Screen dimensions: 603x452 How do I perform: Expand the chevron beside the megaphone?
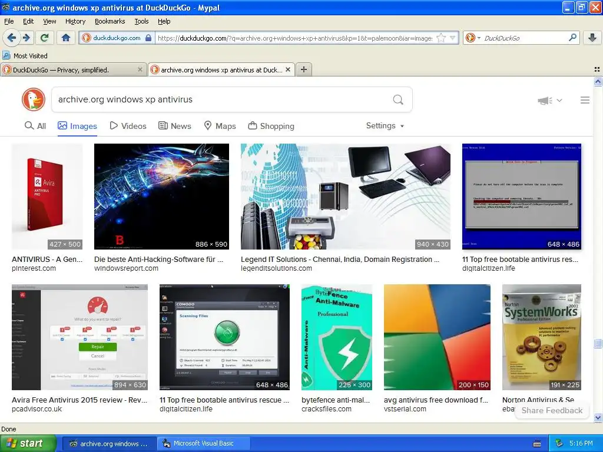pos(559,100)
